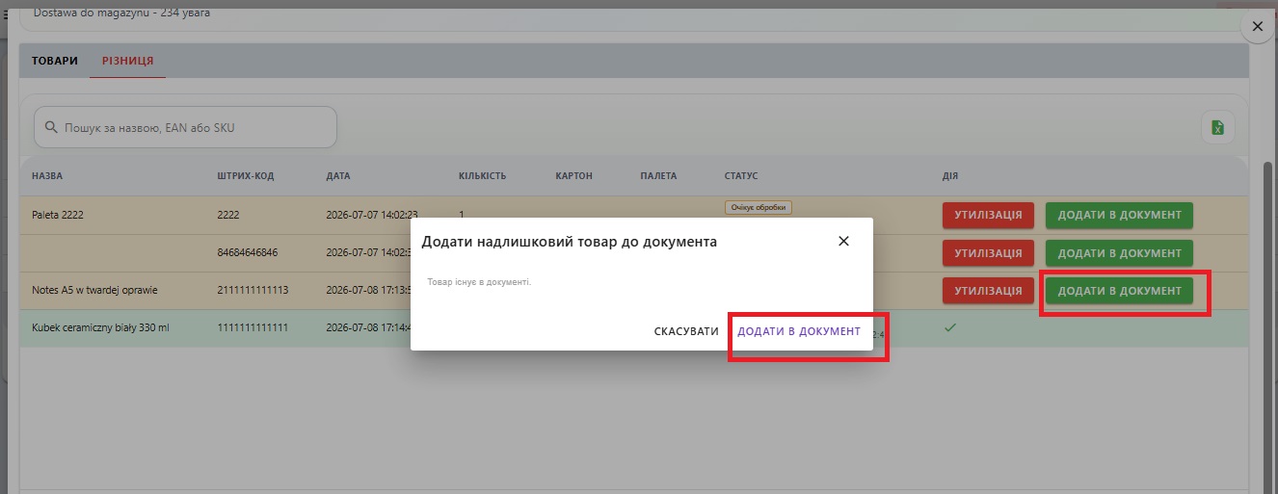Select the КІЛЬКІСТЬ column header
The height and width of the screenshot is (494, 1278).
point(482,176)
